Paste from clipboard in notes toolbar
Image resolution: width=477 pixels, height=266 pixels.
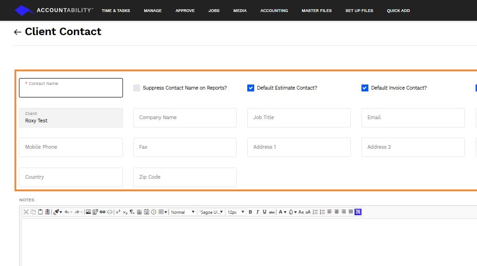pos(41,212)
